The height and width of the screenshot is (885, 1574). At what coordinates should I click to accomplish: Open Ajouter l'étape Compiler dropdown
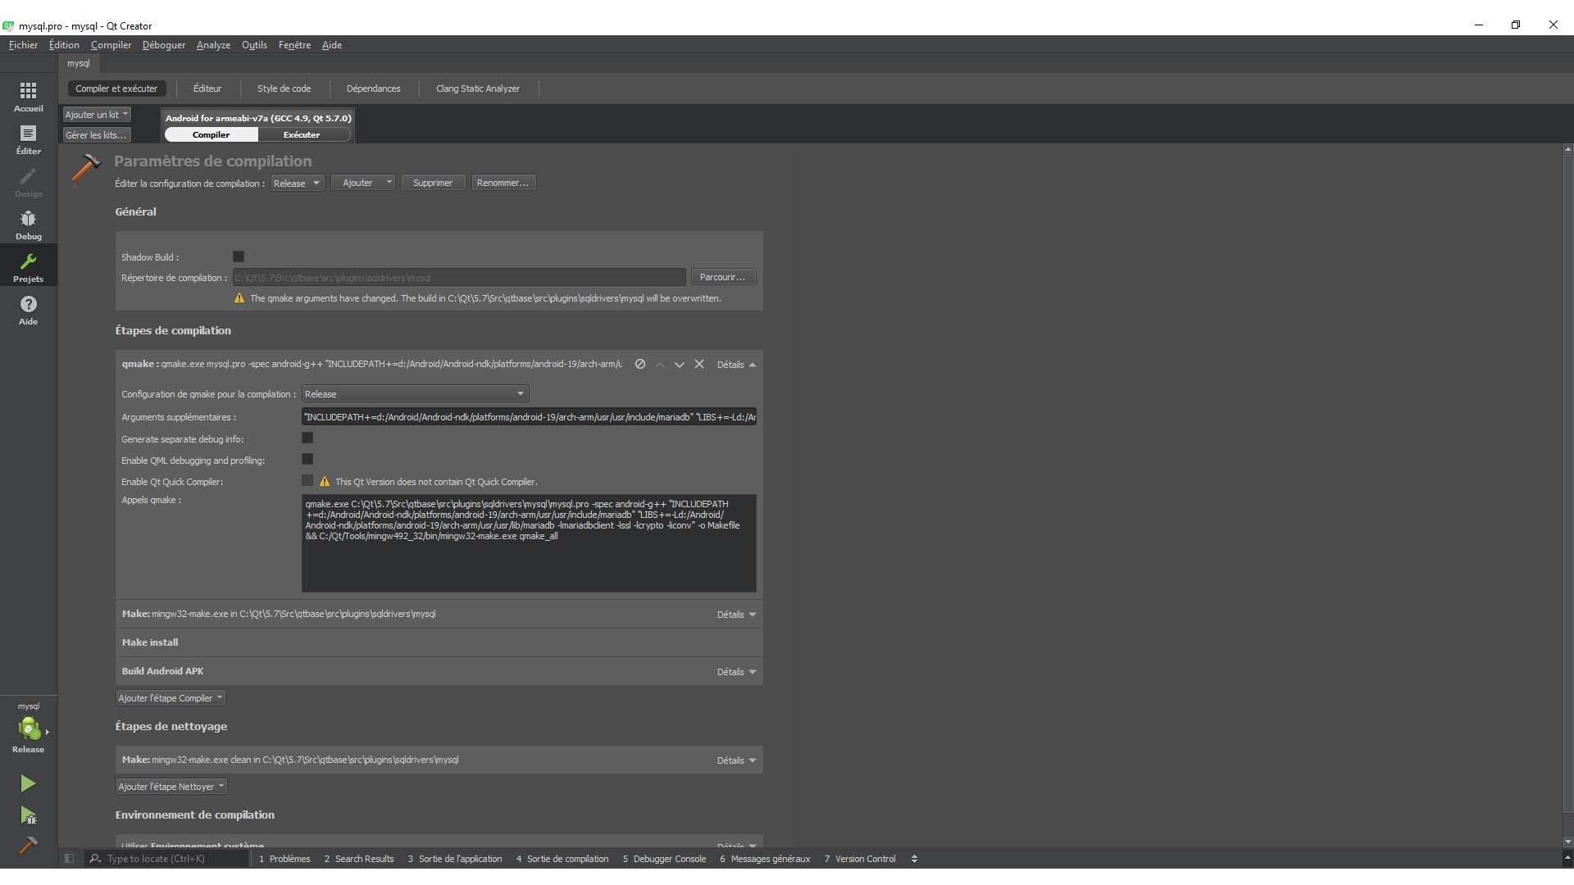171,698
